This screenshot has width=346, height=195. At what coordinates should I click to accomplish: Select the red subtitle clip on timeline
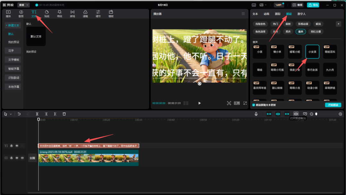[88, 146]
